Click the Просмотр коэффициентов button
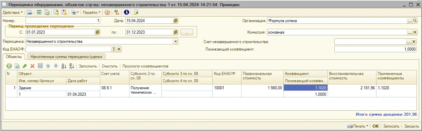Viewport: 422px width, 131px height. pyautogui.click(x=145, y=66)
